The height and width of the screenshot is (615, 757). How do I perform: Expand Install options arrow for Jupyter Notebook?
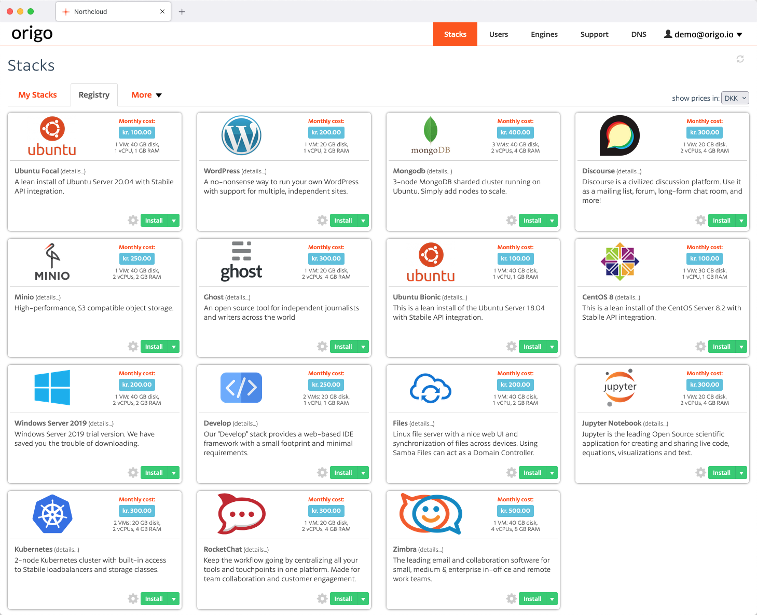coord(741,473)
